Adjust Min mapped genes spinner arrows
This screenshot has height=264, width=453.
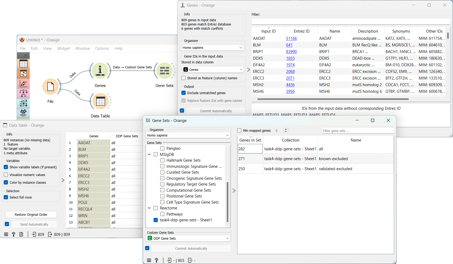tap(286, 130)
